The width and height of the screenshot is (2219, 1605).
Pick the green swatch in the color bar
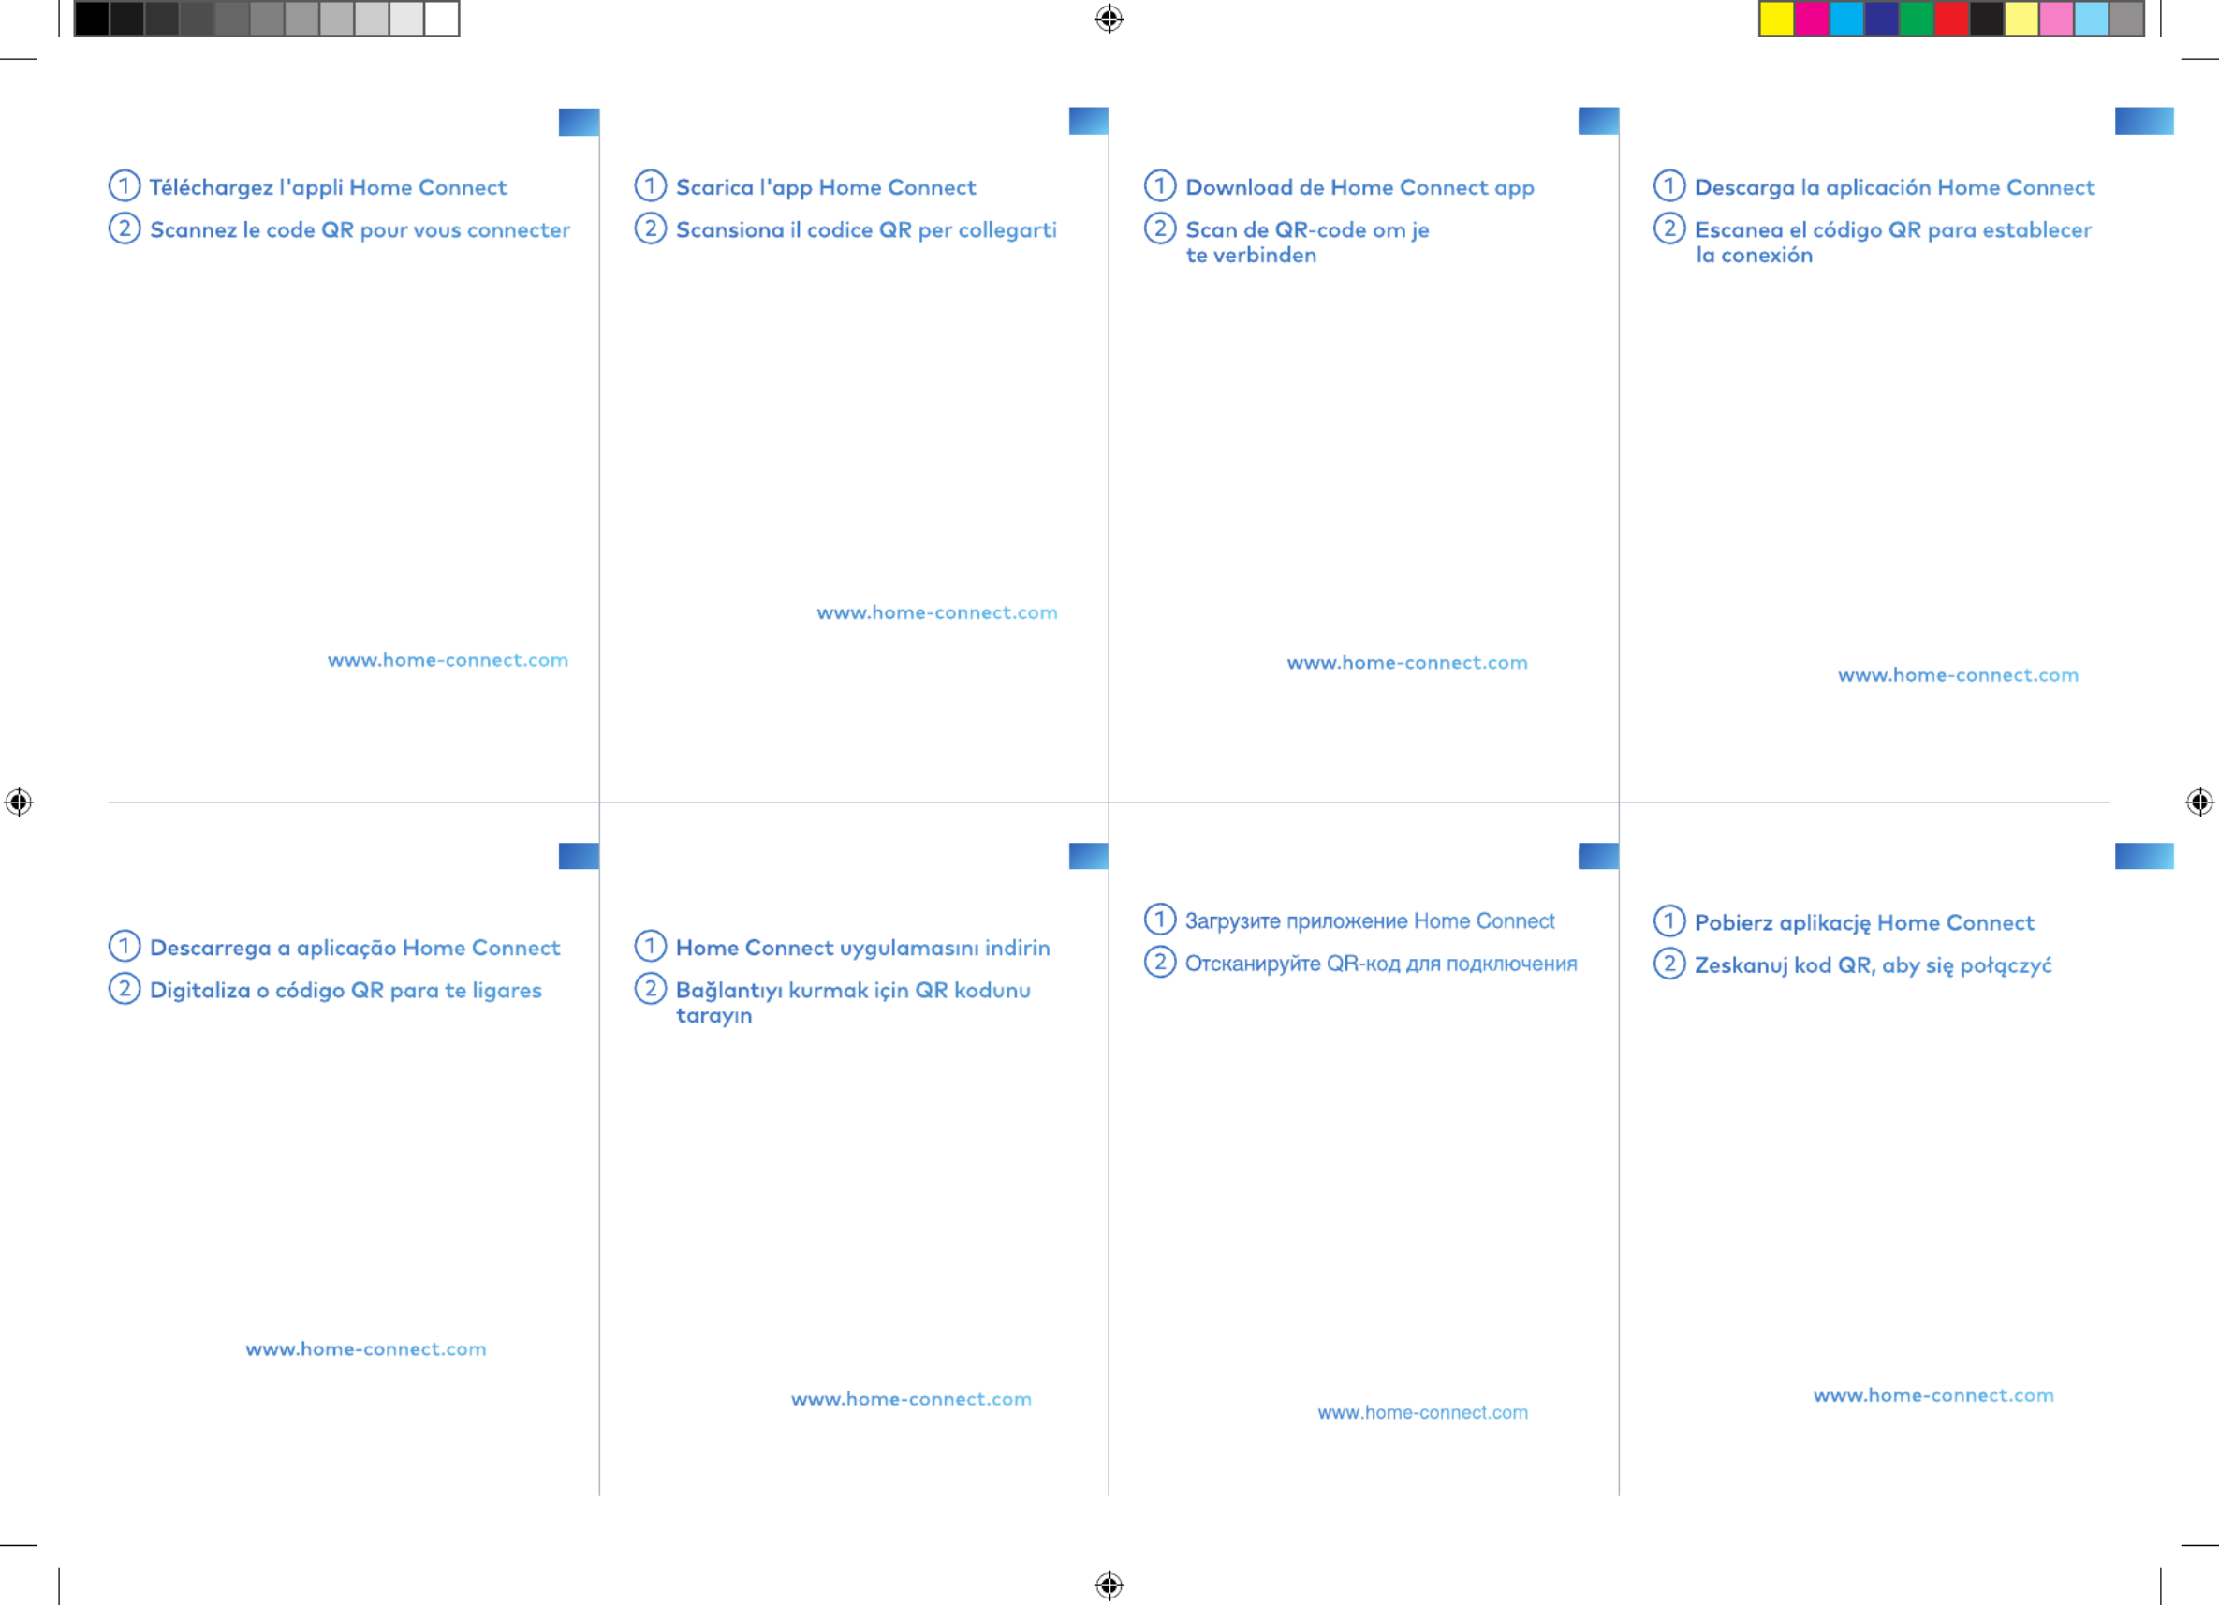tap(1917, 19)
